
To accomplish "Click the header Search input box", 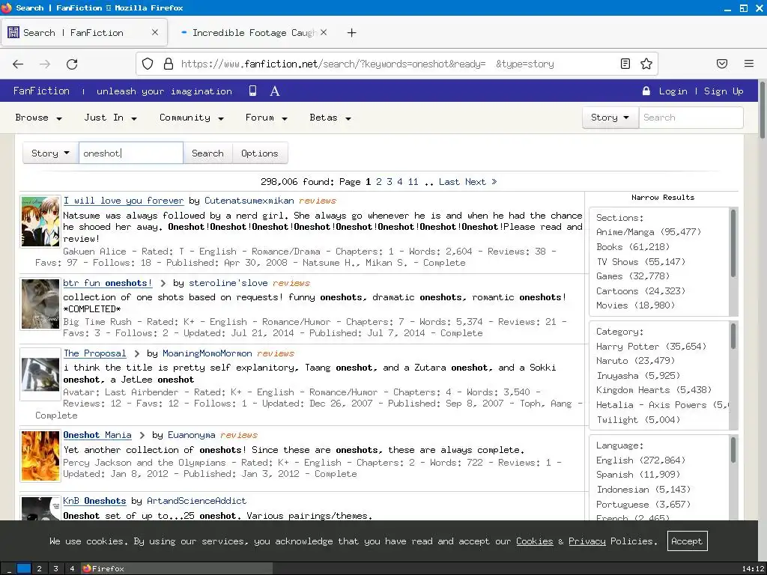I will pyautogui.click(x=691, y=118).
